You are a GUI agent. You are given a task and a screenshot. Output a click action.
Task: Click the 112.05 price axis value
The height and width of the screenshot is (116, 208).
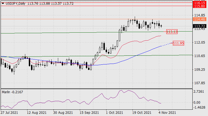click(199, 43)
